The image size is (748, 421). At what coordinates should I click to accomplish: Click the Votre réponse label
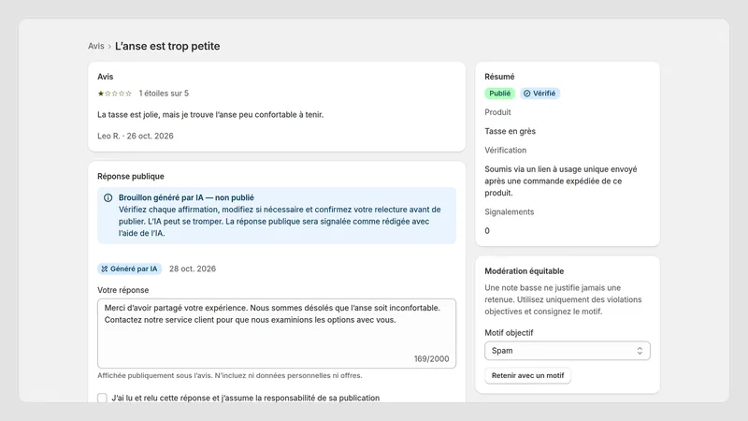click(123, 290)
